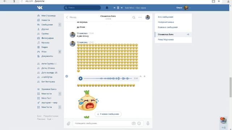Open the Группы section
The height and width of the screenshot is (130, 232).
(x=45, y=34)
